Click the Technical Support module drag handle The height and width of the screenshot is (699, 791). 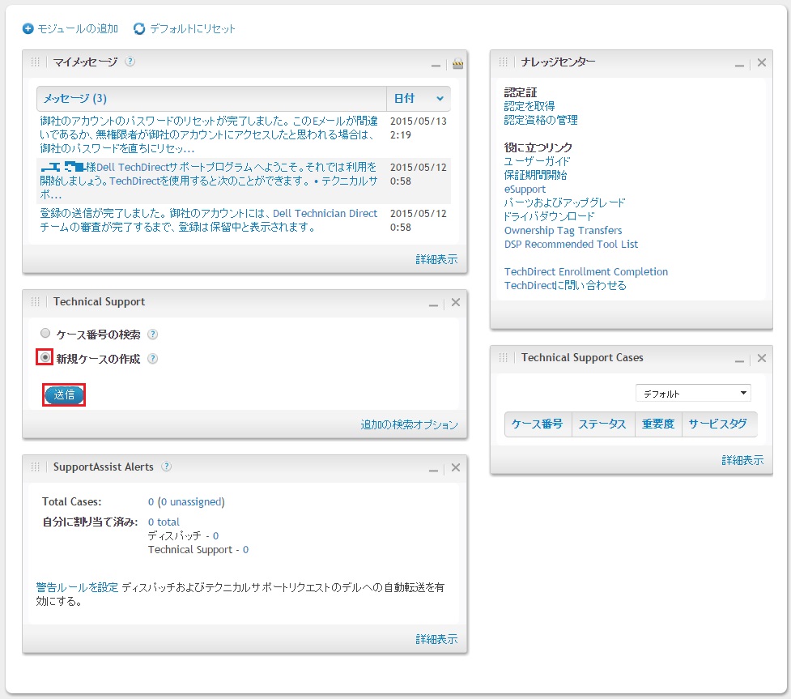pyautogui.click(x=35, y=302)
